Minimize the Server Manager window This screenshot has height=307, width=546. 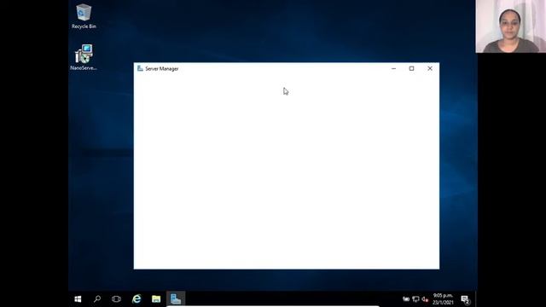click(x=393, y=68)
